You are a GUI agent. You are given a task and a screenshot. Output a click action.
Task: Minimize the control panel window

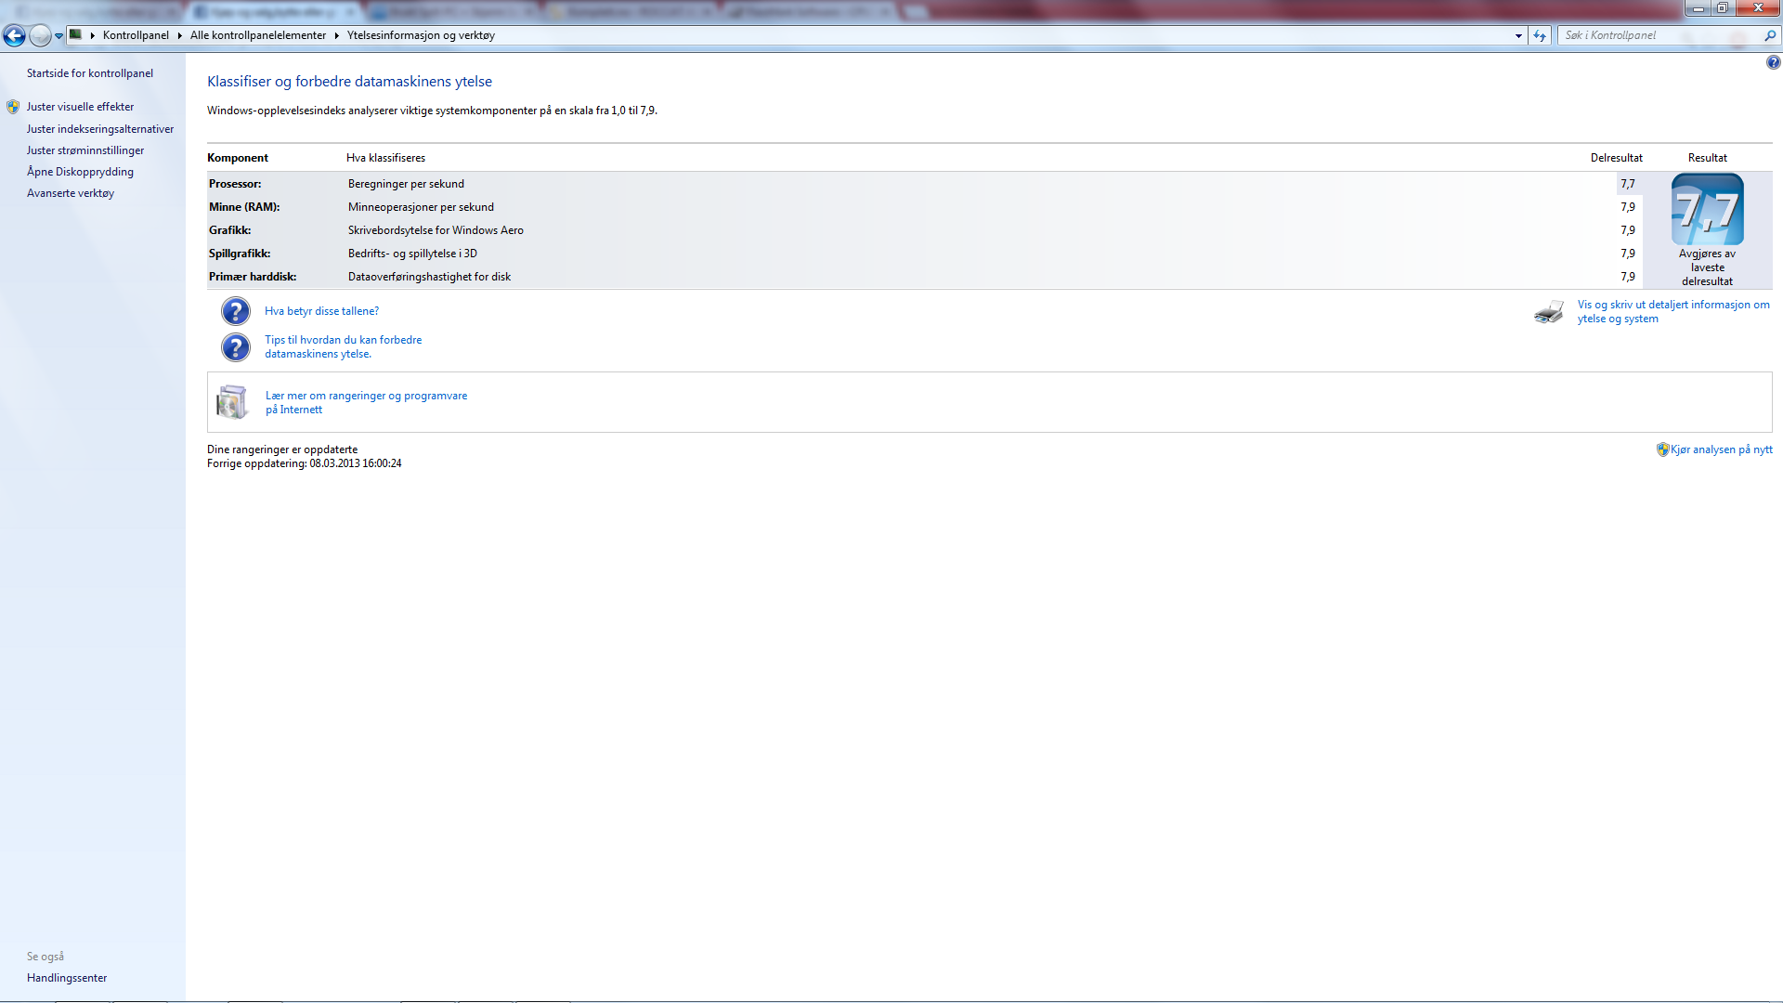[1698, 8]
